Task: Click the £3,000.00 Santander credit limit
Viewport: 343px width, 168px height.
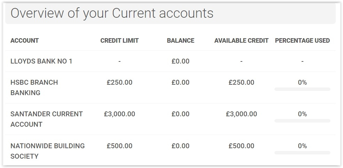Action: (x=119, y=114)
